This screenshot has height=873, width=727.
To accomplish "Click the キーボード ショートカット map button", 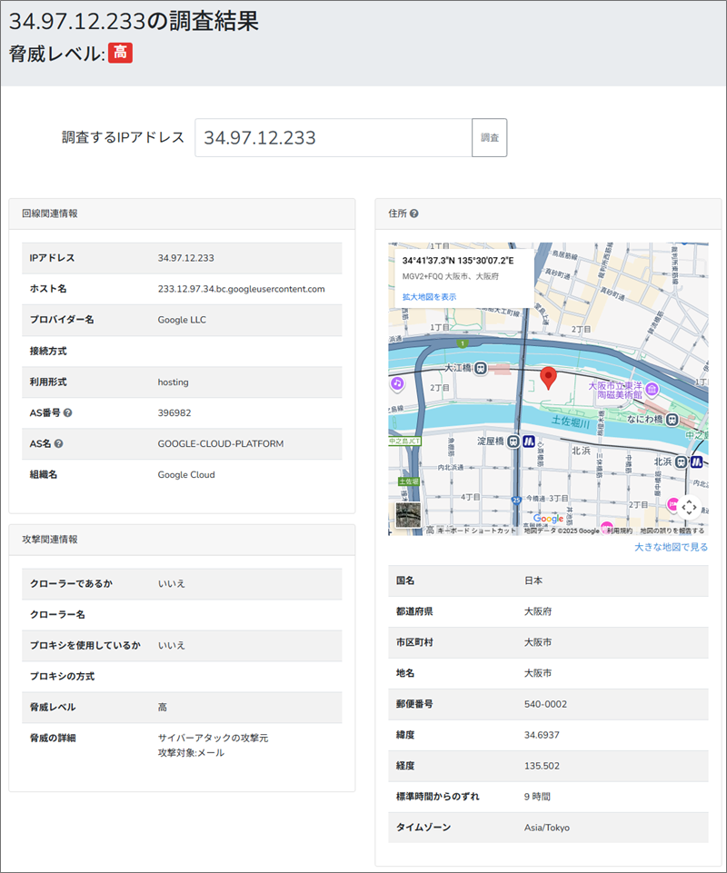I will (476, 531).
